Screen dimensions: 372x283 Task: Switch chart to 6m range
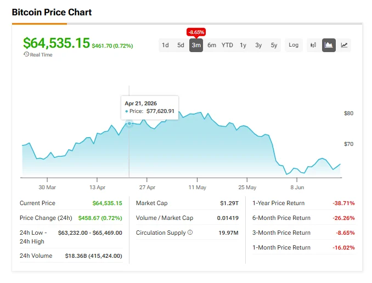pos(212,45)
